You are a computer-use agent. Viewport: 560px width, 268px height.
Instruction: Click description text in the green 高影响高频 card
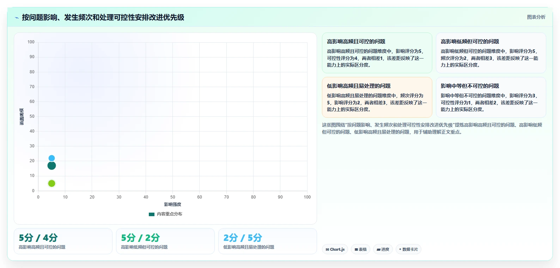376,58
